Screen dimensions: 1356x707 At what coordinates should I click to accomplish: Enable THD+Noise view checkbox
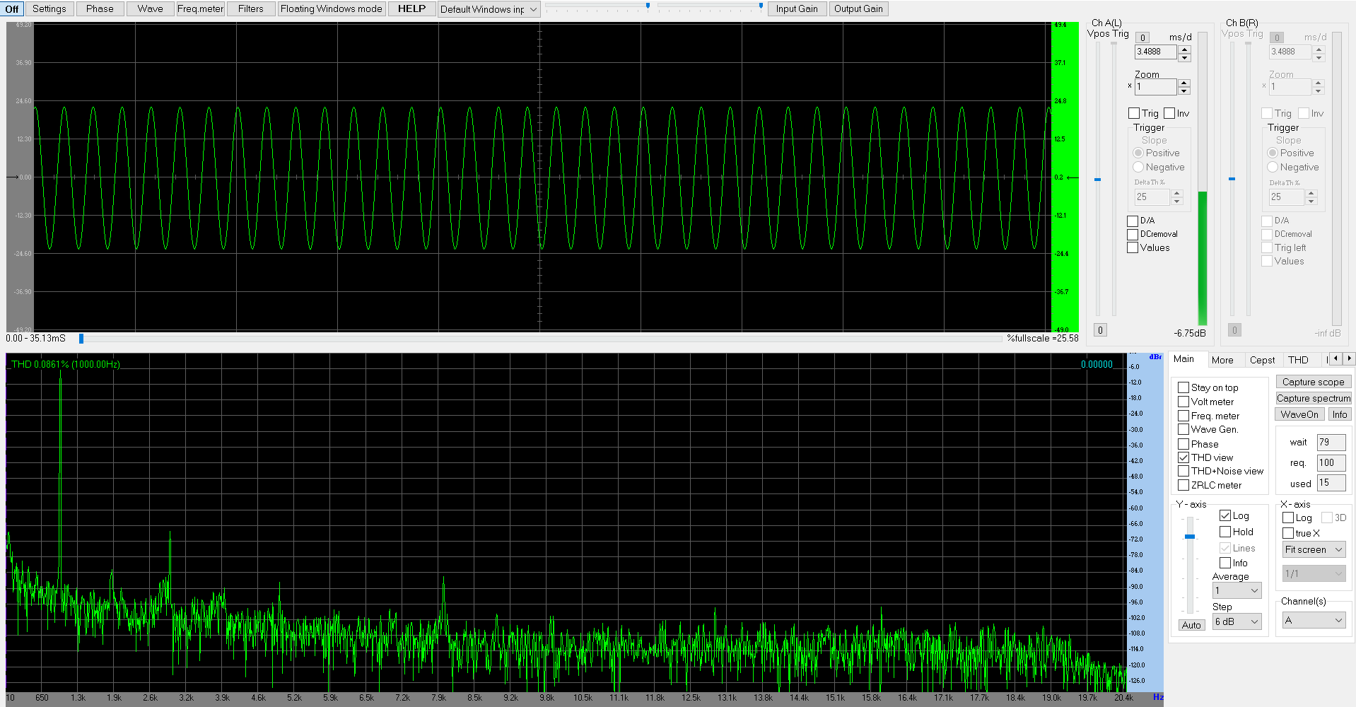[1183, 471]
